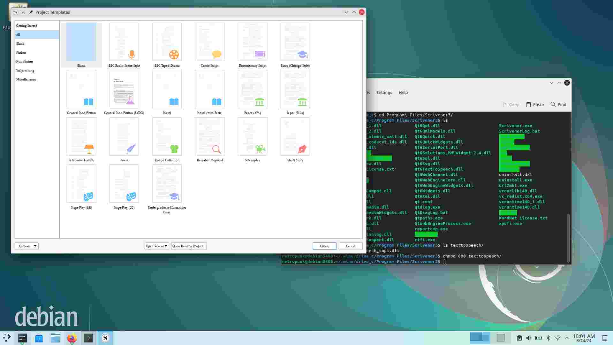Click the Create button
Screen dimensions: 613x345
[x=324, y=246]
